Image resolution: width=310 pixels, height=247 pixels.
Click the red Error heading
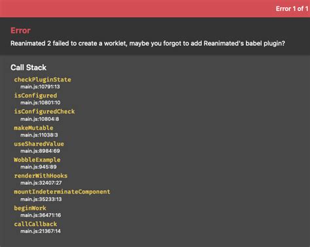[x=20, y=31]
